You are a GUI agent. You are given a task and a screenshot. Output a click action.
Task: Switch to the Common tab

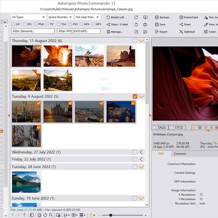tap(180, 154)
